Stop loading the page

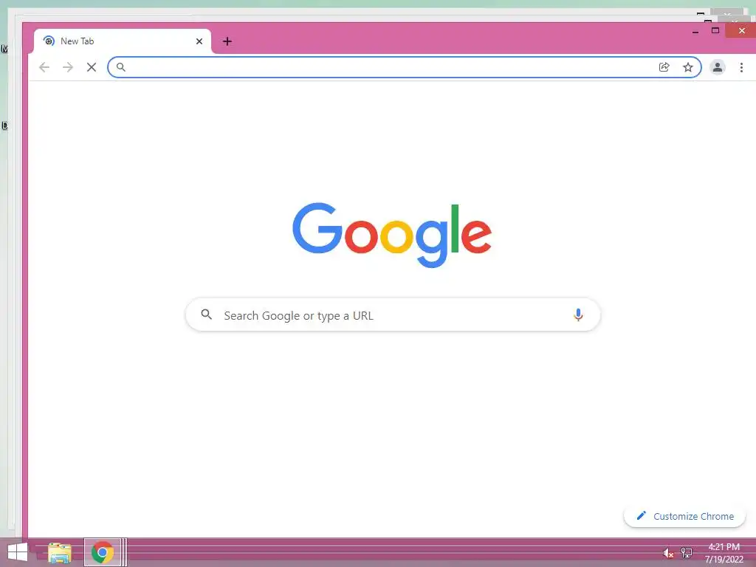click(x=92, y=67)
